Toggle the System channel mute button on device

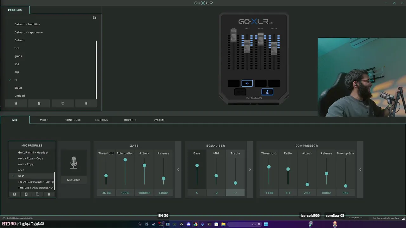274,83
